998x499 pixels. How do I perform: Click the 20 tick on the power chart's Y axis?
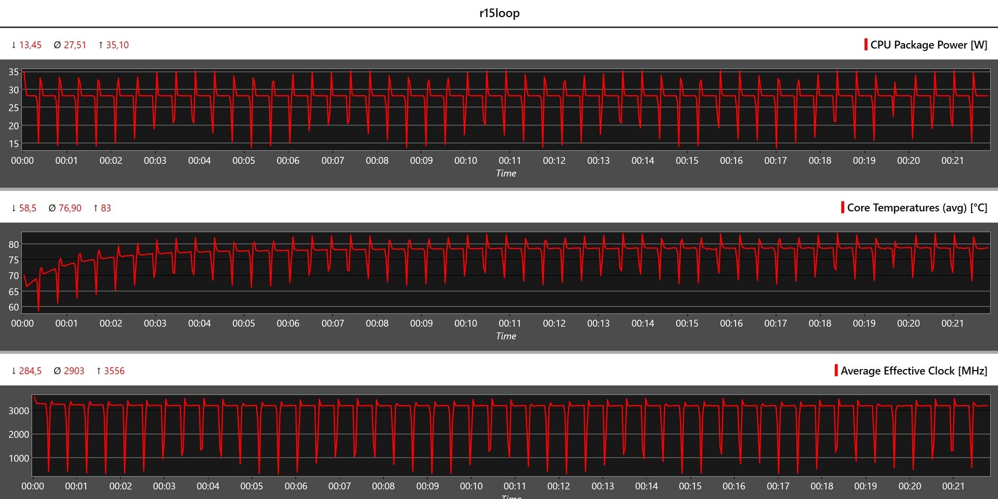(x=14, y=125)
